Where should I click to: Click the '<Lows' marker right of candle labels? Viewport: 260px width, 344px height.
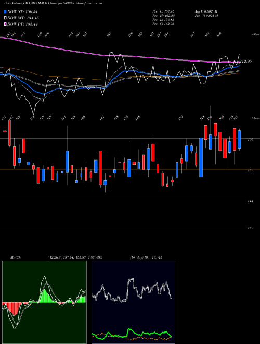click(255, 118)
